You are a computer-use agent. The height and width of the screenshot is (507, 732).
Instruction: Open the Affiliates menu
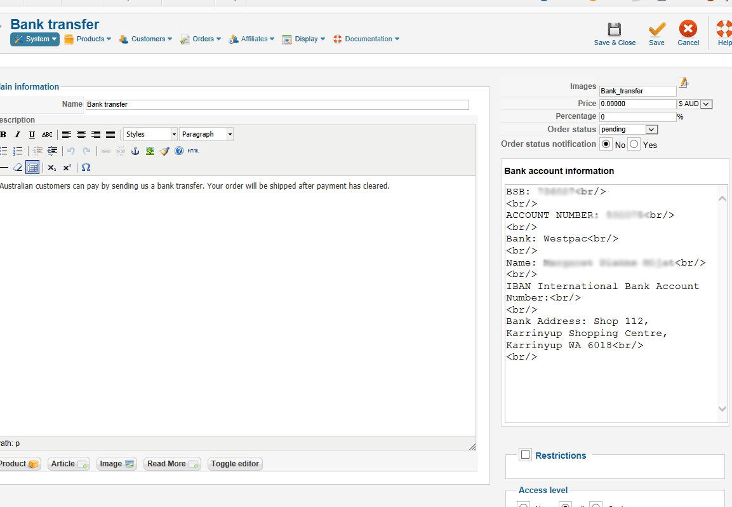(x=253, y=39)
